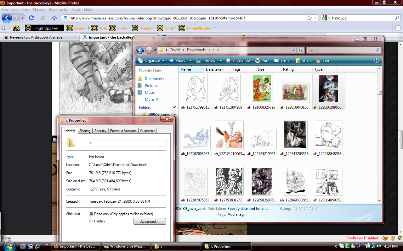Open the search engine selector dropdown

(326, 18)
